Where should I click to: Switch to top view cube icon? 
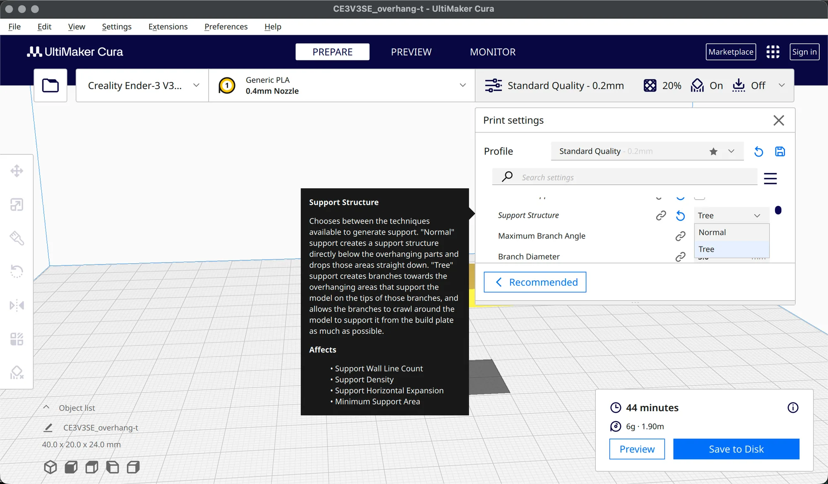[92, 467]
